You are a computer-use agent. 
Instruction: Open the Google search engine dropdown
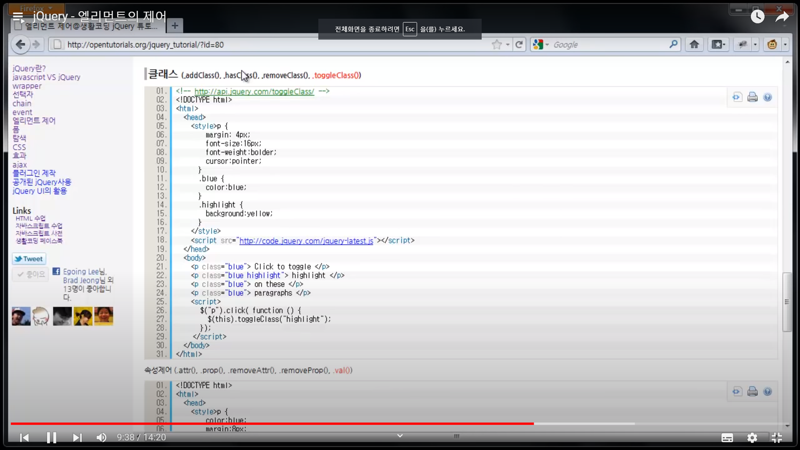(x=540, y=45)
